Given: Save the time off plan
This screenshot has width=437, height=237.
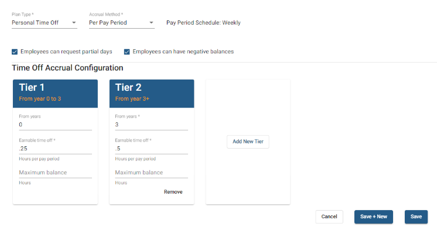Looking at the screenshot, I should click(x=416, y=217).
